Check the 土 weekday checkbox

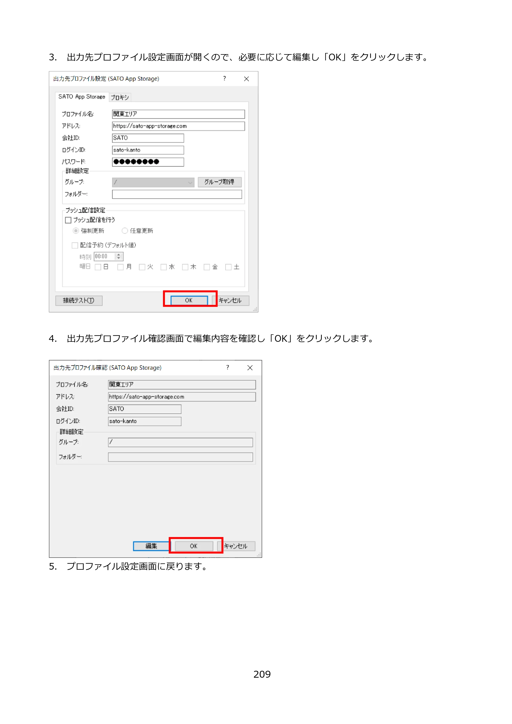tap(229, 267)
